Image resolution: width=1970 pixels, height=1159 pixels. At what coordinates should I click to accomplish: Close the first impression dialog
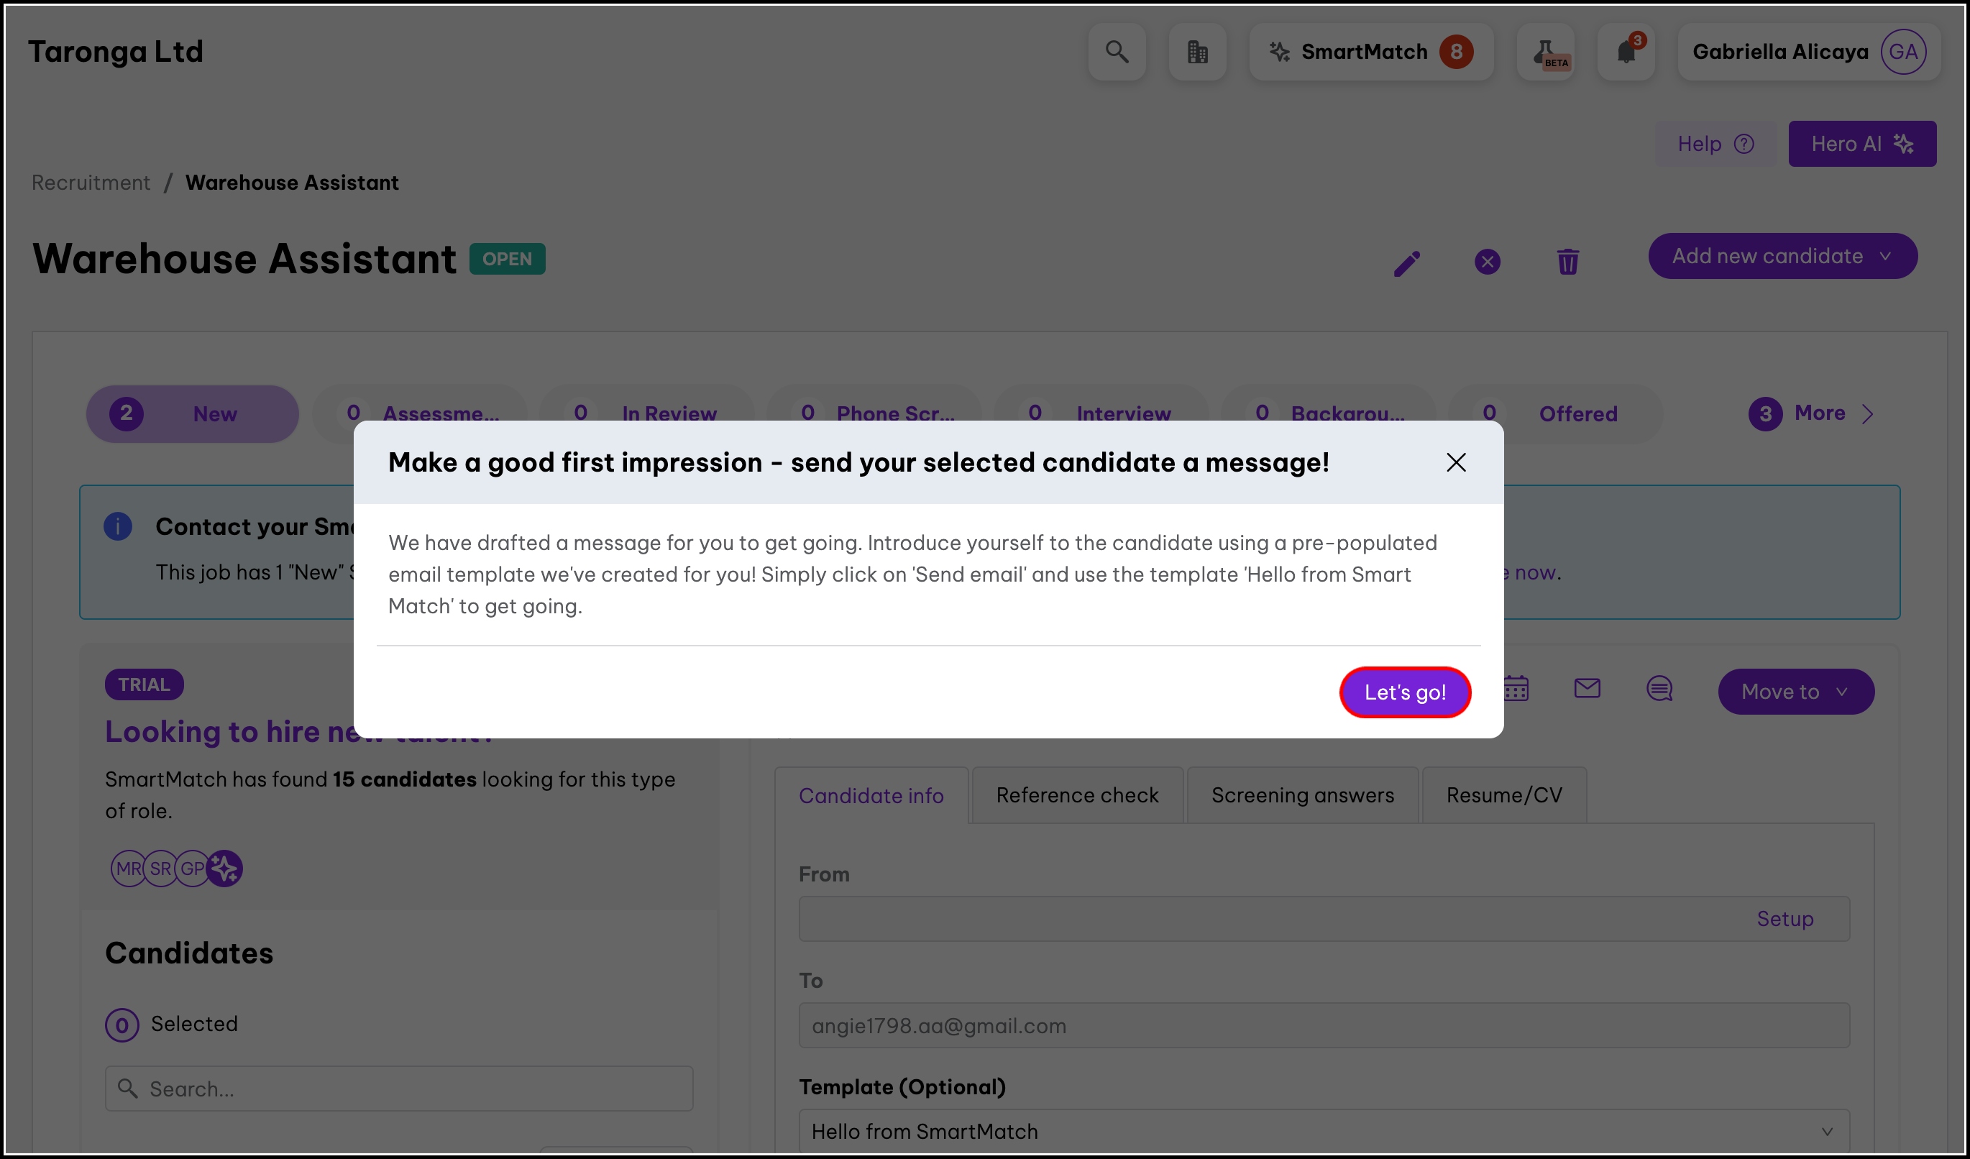[1456, 462]
